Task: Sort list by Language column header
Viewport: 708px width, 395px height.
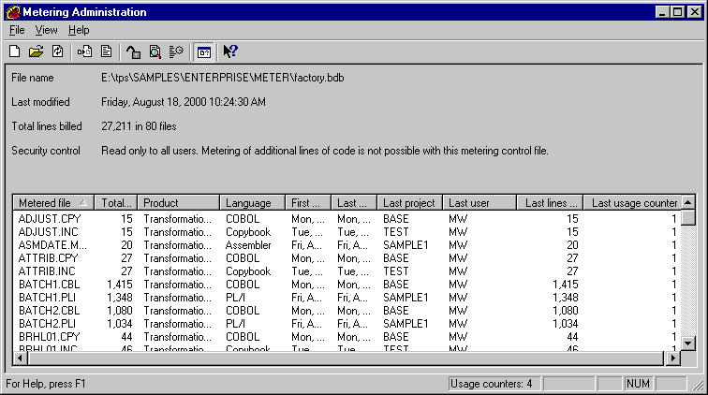Action: pos(252,203)
